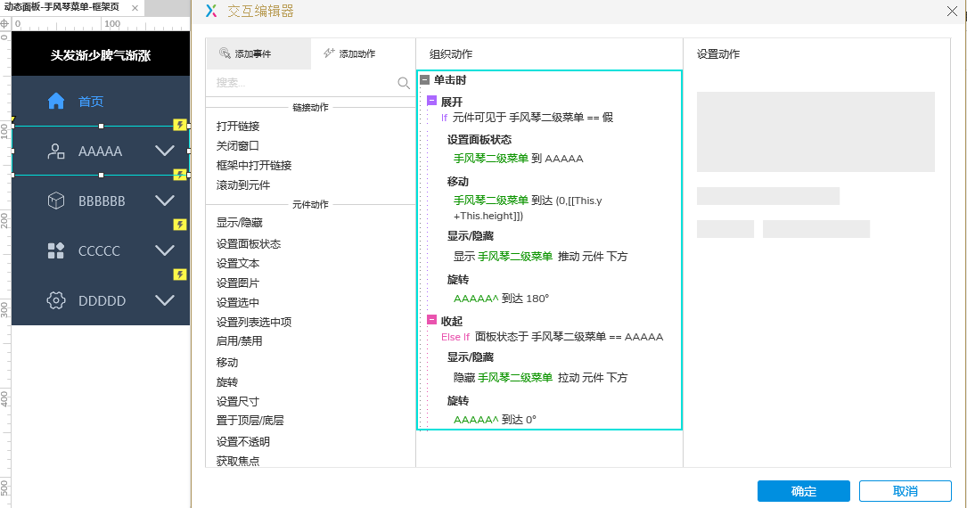Expand the CCCCC menu chevron

tap(165, 250)
